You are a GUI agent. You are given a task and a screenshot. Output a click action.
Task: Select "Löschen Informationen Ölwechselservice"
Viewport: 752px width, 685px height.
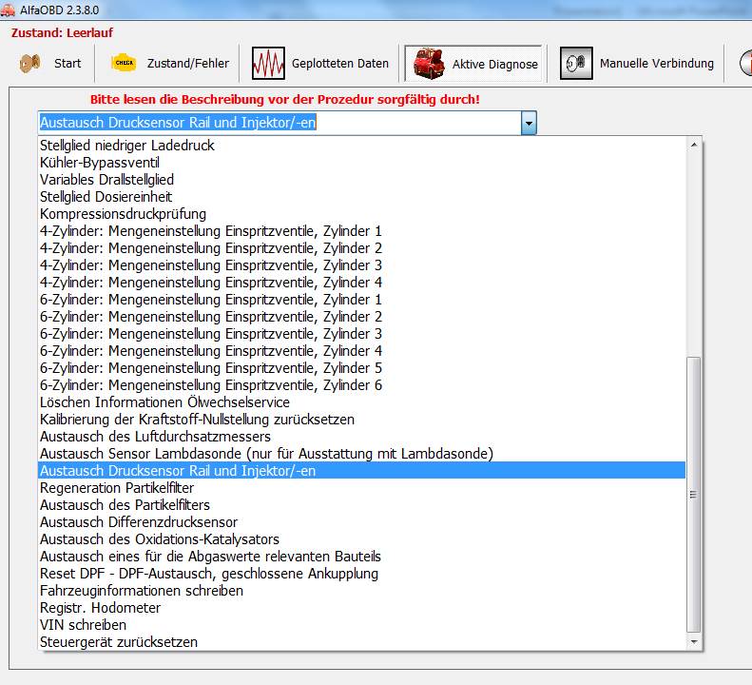tap(164, 402)
